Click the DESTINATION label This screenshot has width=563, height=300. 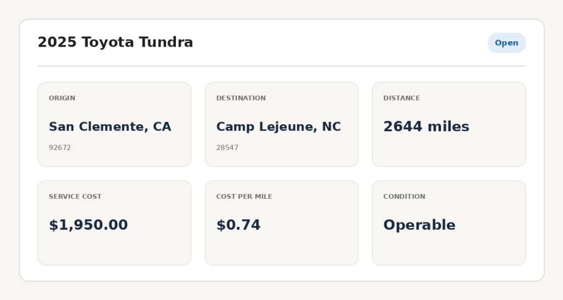point(241,98)
